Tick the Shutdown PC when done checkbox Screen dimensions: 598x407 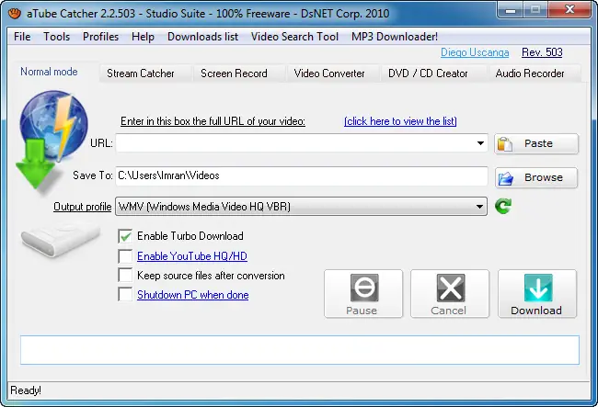(125, 294)
